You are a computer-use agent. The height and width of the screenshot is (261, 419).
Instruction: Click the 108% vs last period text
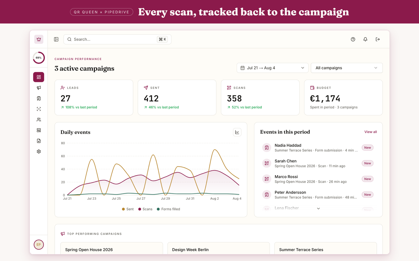(x=81, y=107)
